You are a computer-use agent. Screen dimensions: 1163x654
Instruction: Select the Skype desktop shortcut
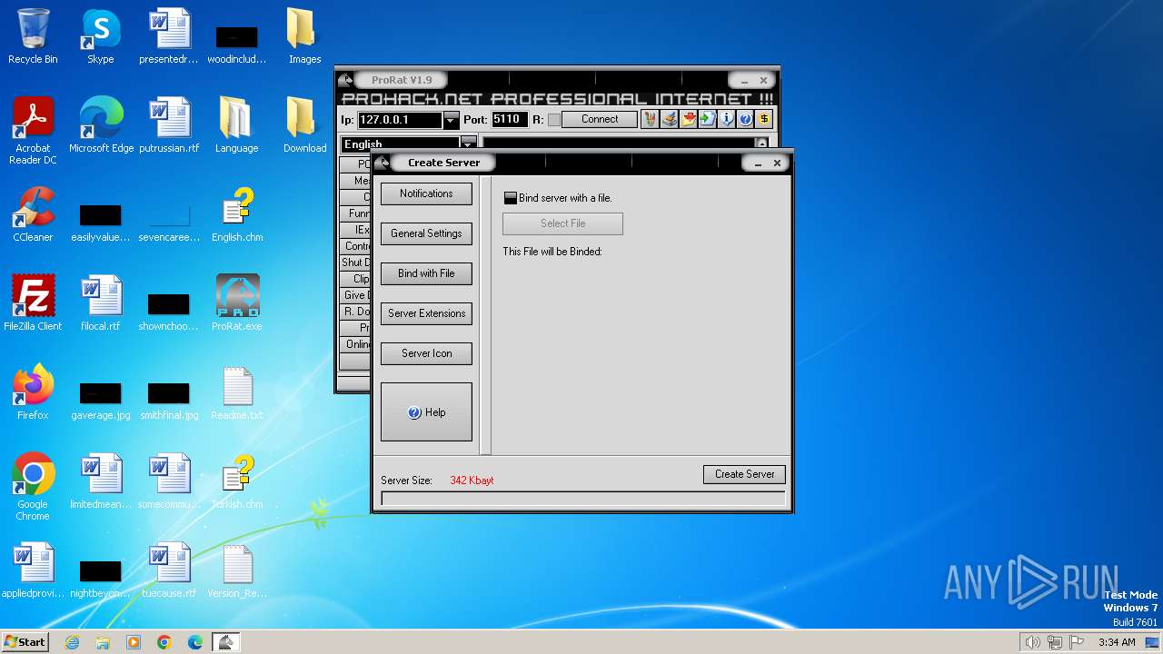101,36
